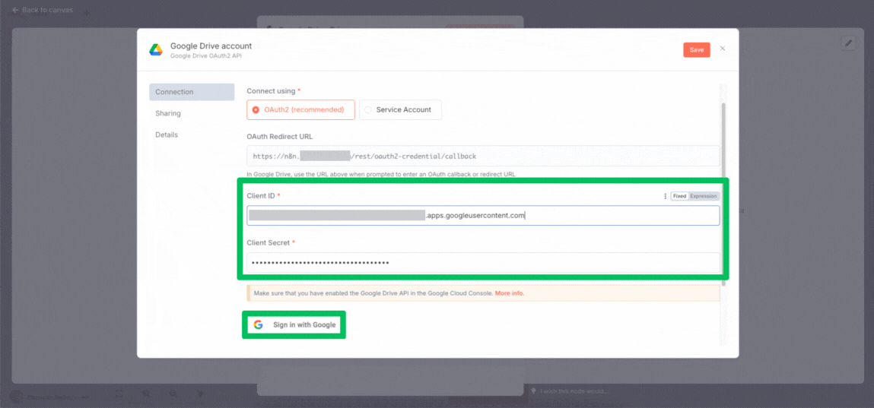Click the Google G logo icon
The width and height of the screenshot is (874, 408).
259,324
